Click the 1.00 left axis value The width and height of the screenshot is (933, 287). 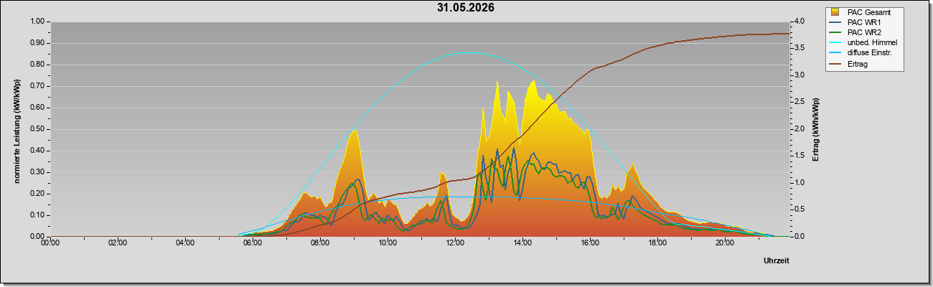coord(37,22)
